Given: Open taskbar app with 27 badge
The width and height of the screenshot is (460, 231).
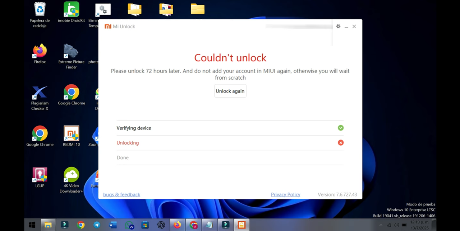Looking at the screenshot, I should [x=129, y=225].
